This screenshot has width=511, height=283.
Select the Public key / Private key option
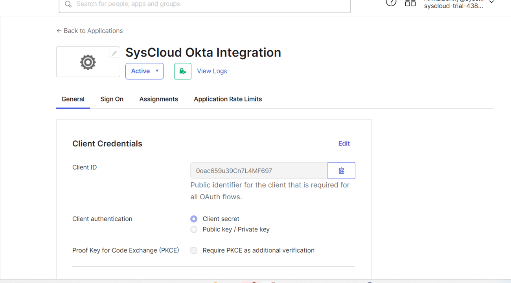[x=193, y=229]
